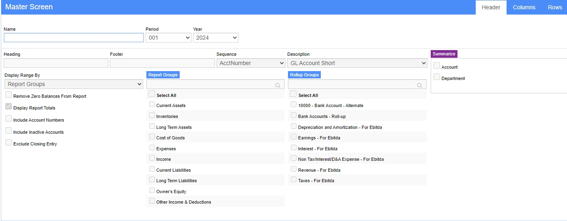Enable Remove Zero Balances From Report
567x221 pixels.
[9, 95]
